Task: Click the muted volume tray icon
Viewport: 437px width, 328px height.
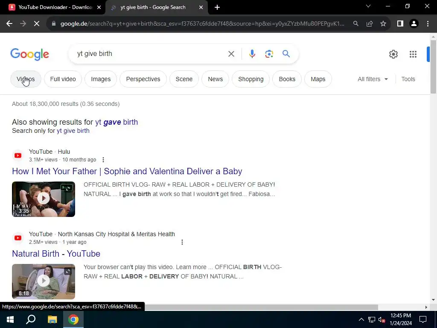Action: (382, 319)
